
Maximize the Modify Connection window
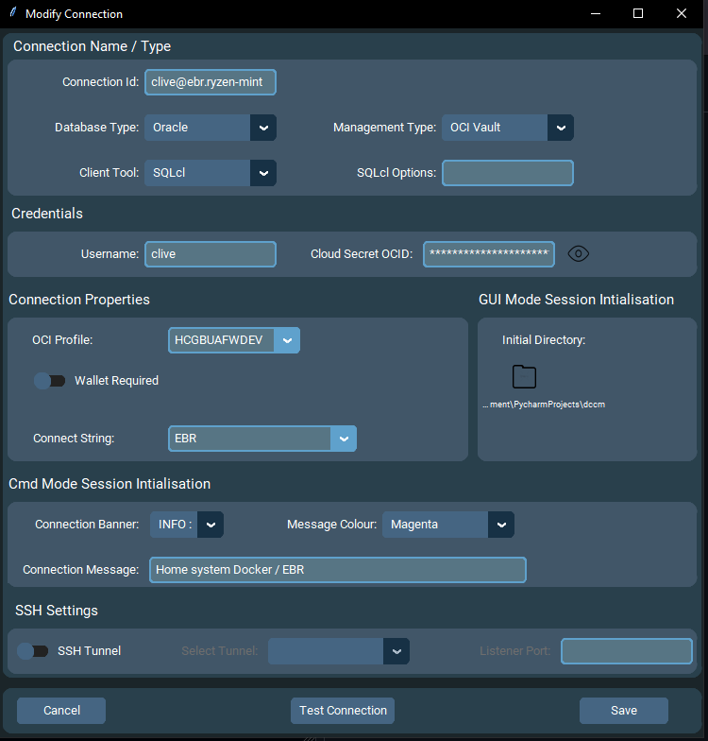tap(638, 13)
